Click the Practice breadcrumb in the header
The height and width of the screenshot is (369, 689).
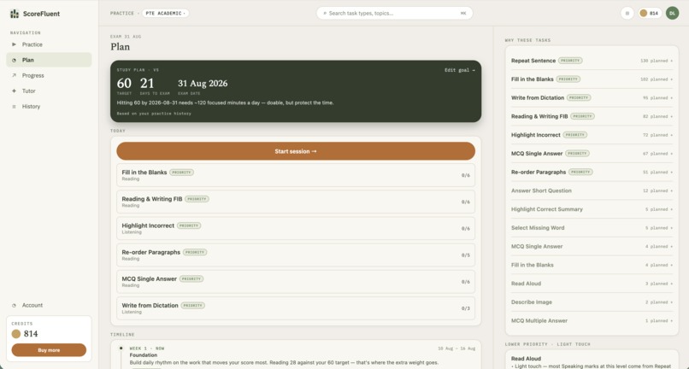coord(122,13)
